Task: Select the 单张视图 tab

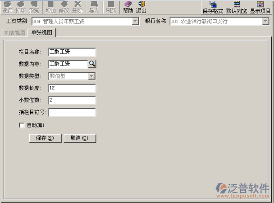Action: [42, 32]
